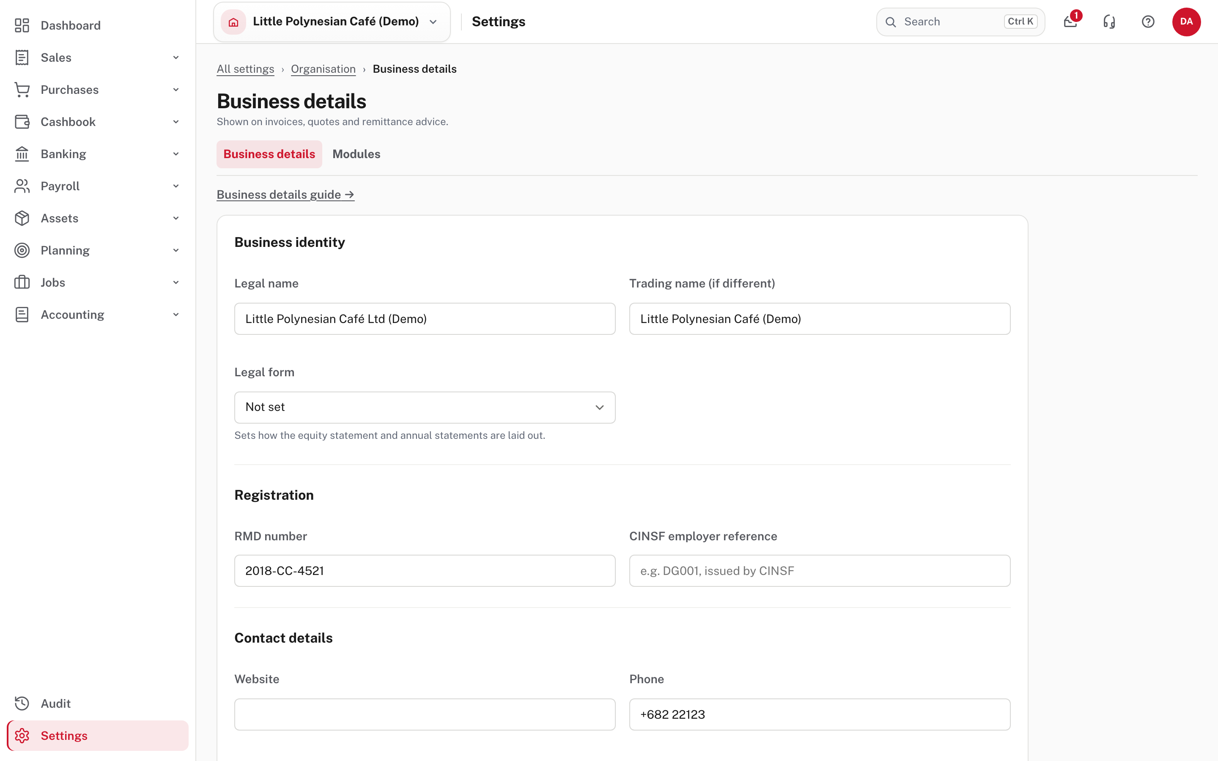Open the Audit history icon
Viewport: 1218px width, 761px height.
coord(22,703)
